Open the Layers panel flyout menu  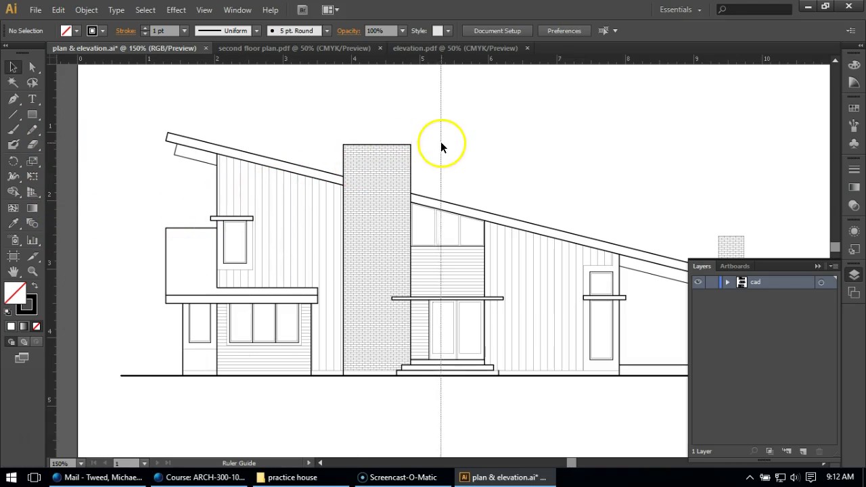click(834, 266)
